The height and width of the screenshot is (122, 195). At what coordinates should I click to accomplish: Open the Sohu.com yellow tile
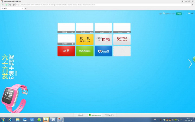coord(85,40)
